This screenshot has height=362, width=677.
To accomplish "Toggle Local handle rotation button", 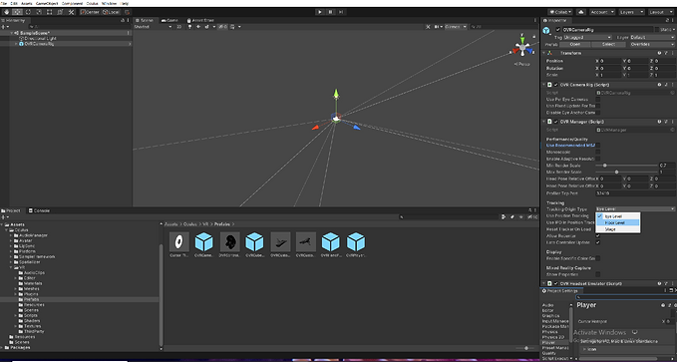I will point(111,12).
